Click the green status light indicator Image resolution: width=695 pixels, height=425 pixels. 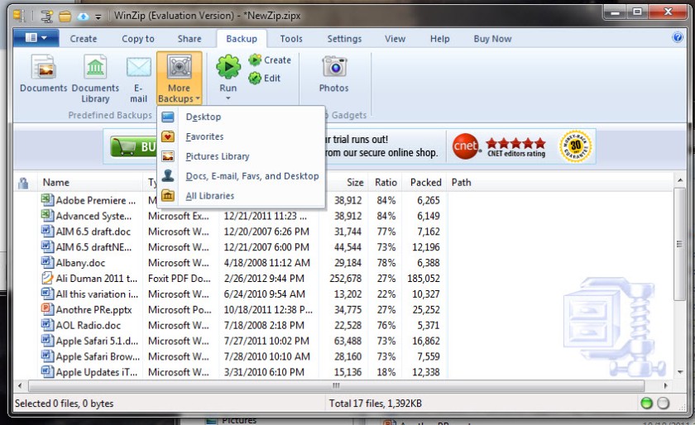[647, 403]
